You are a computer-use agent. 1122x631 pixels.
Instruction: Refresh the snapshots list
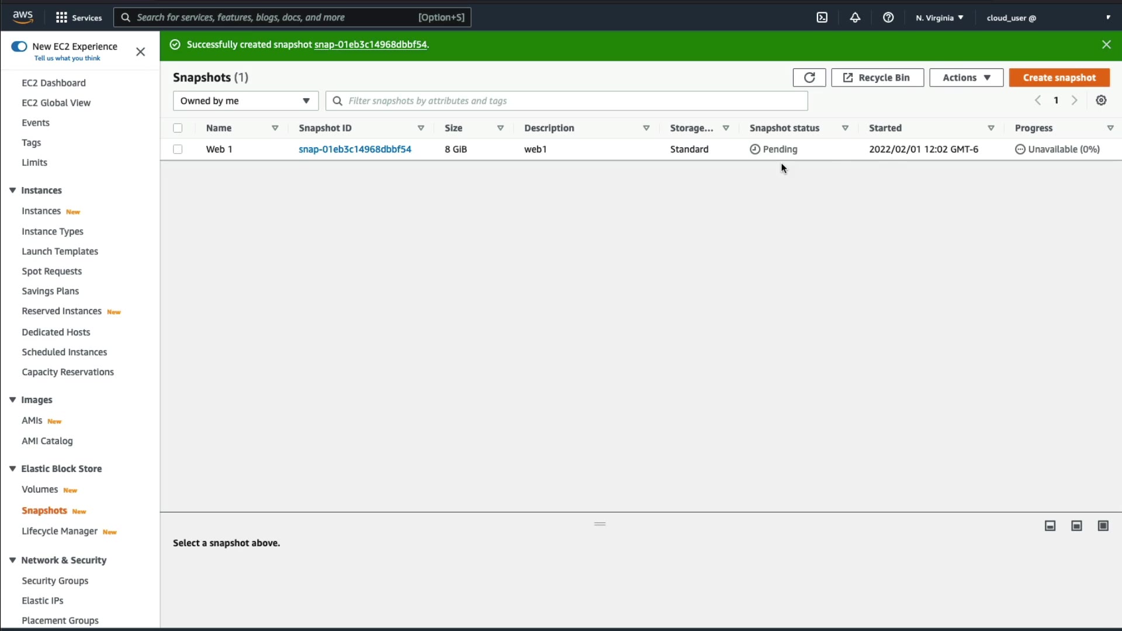click(809, 78)
